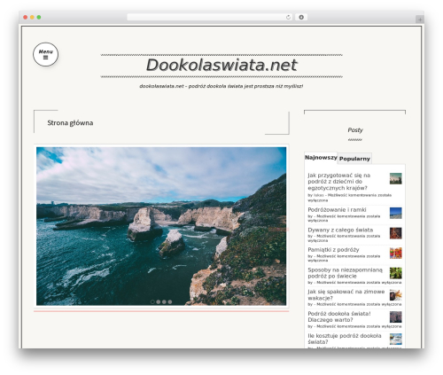
Task: Click the site tagline 'dookolaswiata.net – podróż dookoła świata'
Action: point(221,86)
